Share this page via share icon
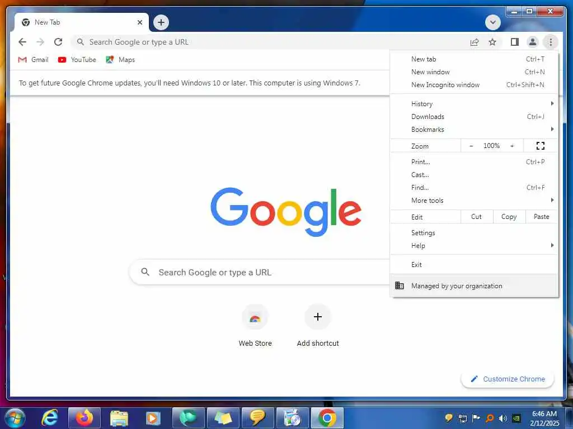This screenshot has height=429, width=573. tap(475, 42)
